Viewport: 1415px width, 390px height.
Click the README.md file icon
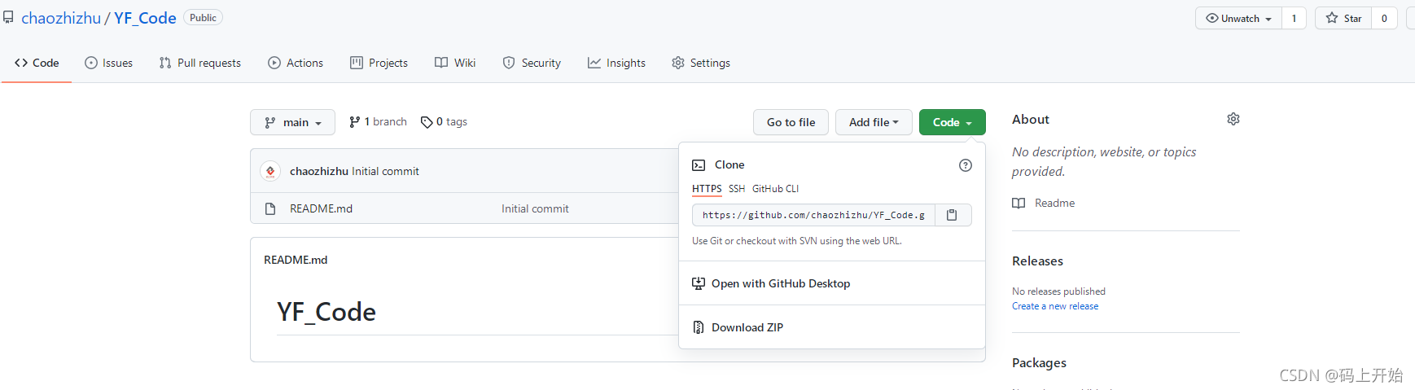[270, 209]
